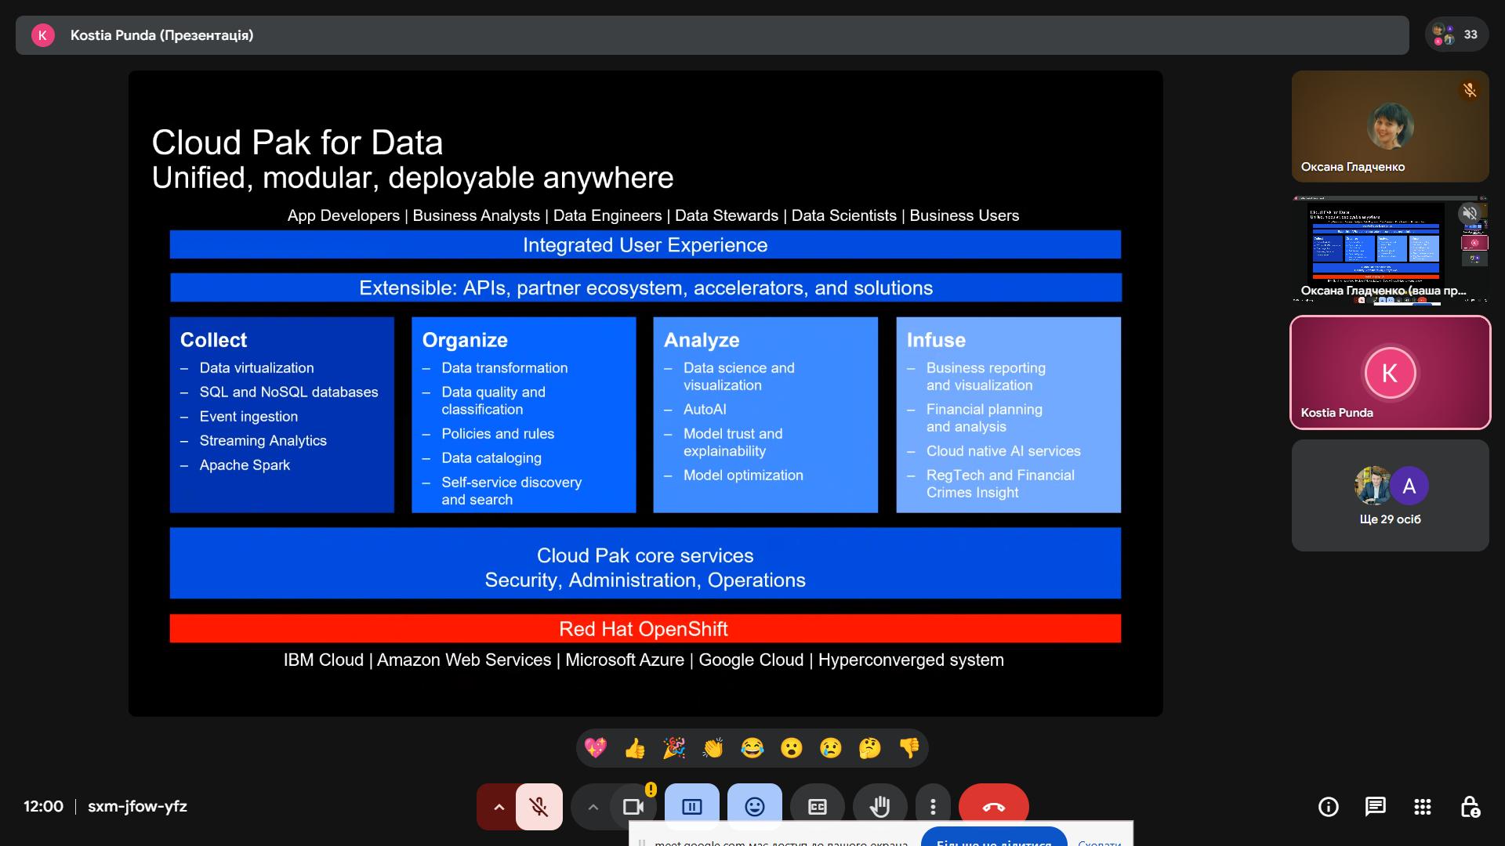Open host controls lock icon
The image size is (1505, 846).
(x=1470, y=806)
